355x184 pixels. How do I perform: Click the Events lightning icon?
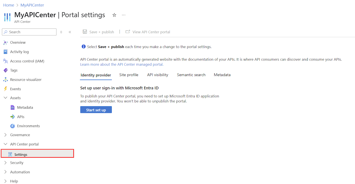click(5, 89)
